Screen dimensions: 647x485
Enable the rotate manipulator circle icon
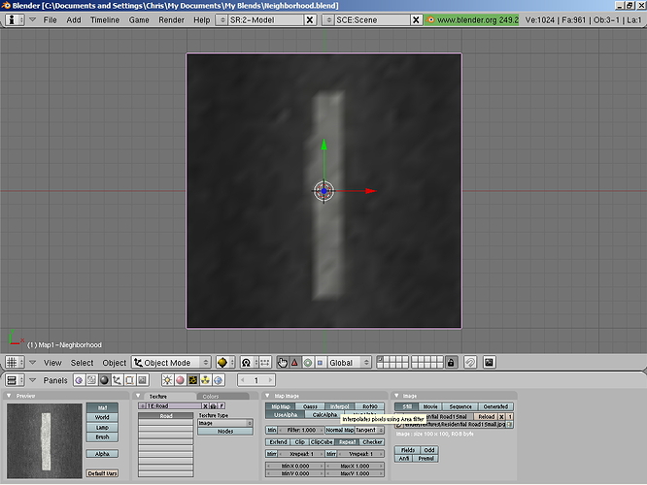(x=307, y=362)
